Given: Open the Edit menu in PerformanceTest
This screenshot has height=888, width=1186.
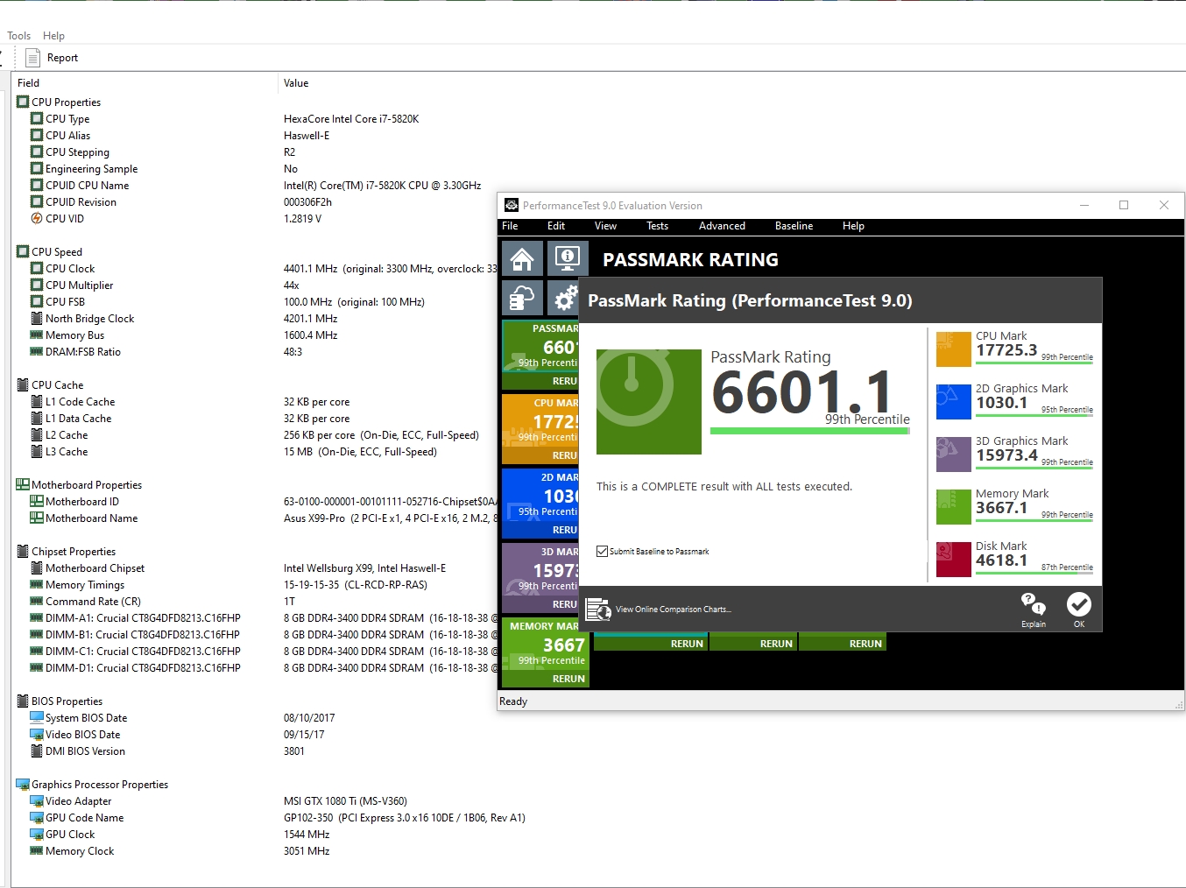Looking at the screenshot, I should click(x=556, y=226).
